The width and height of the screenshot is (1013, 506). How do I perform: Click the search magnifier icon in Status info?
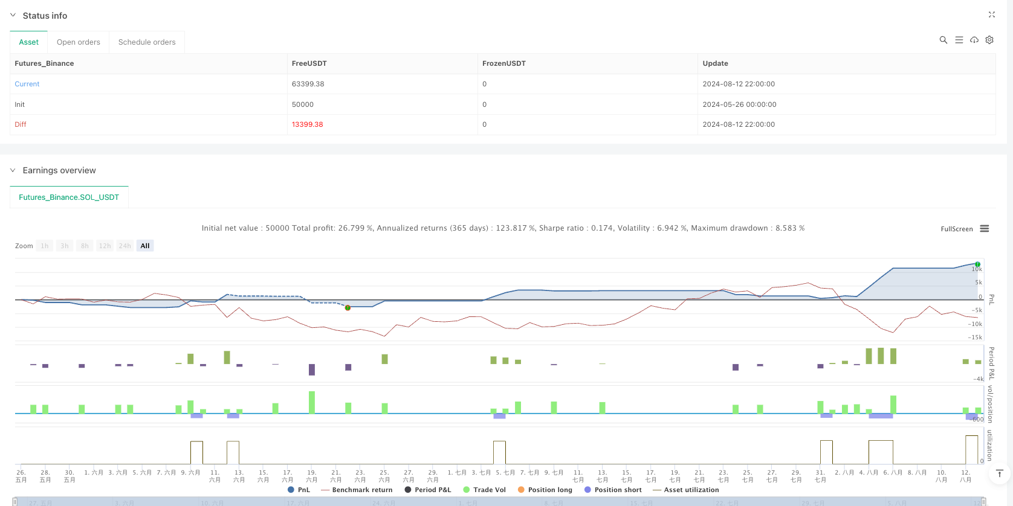[x=943, y=40]
